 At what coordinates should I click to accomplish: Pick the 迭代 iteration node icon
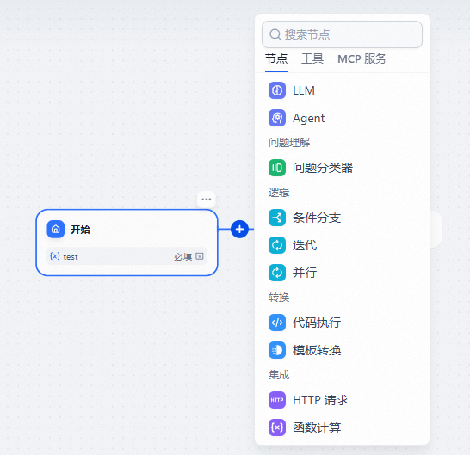[x=277, y=245]
